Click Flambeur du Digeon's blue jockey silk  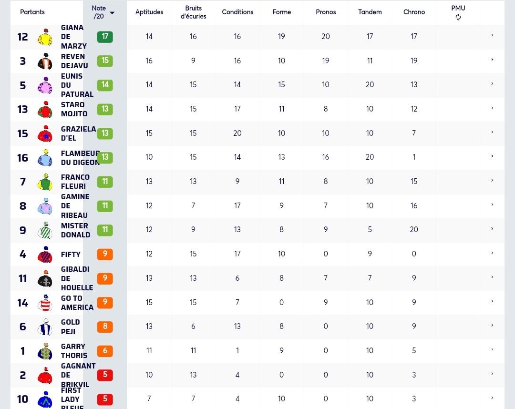point(45,158)
